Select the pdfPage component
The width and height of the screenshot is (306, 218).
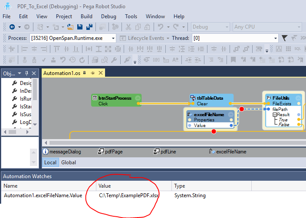coord(110,152)
